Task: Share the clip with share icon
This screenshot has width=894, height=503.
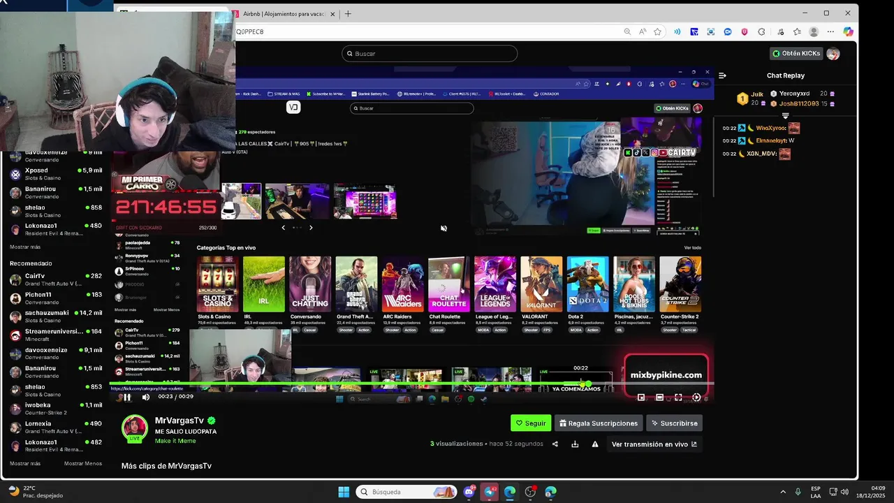Action: click(x=555, y=444)
